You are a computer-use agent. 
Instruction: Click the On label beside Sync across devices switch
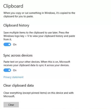15,70
